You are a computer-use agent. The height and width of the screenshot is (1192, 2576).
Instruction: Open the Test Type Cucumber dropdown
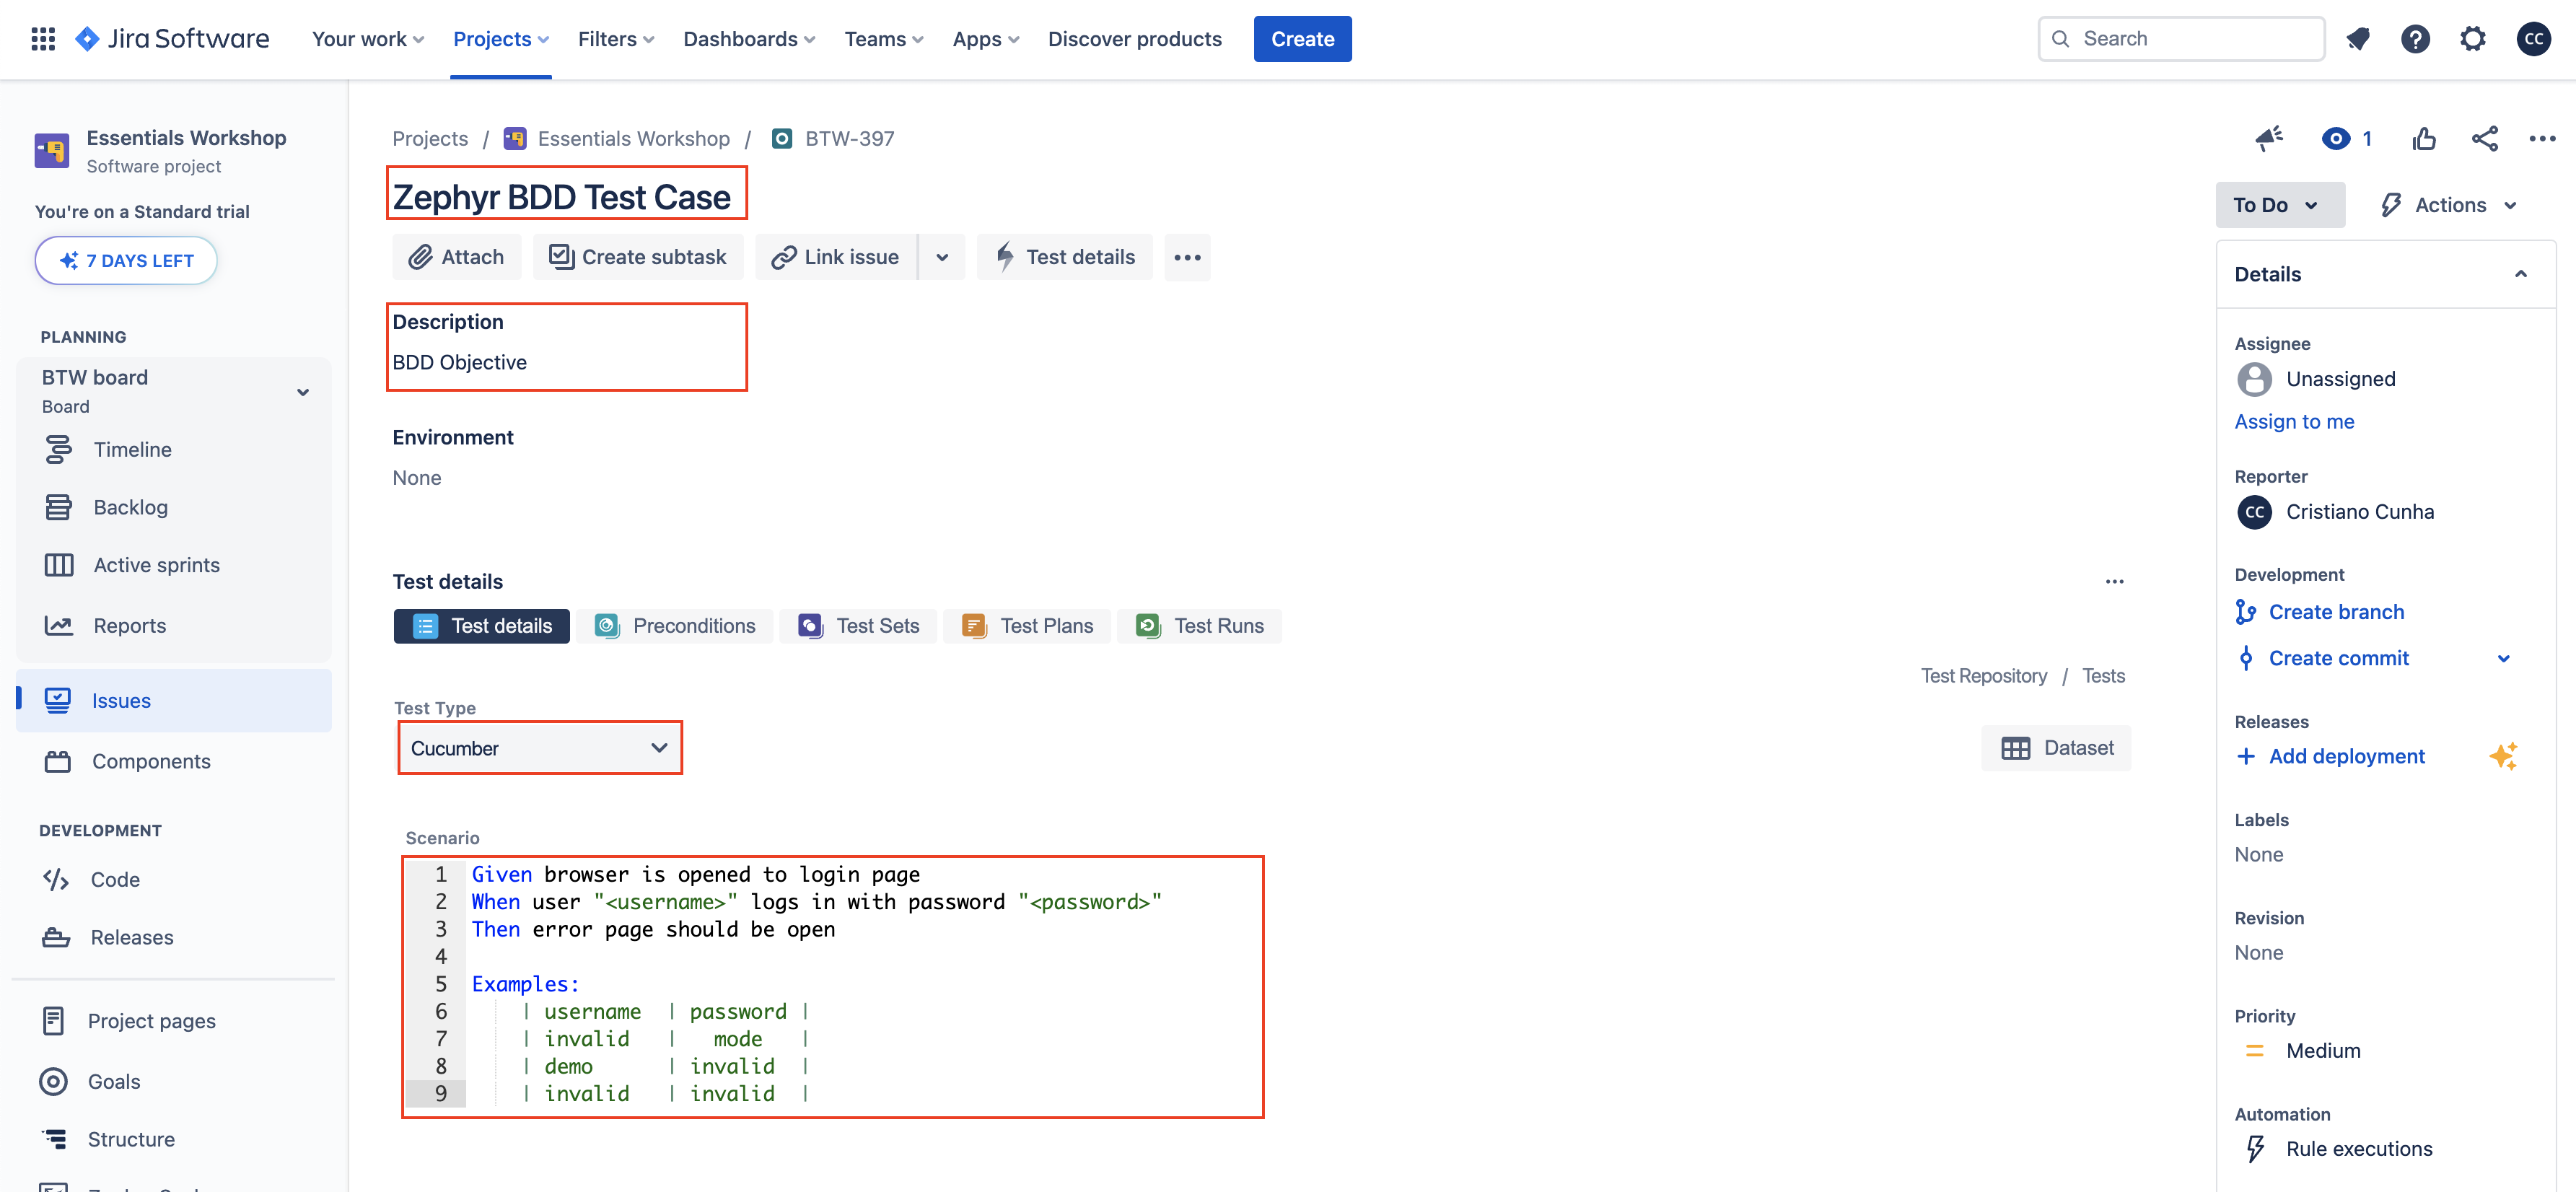pos(540,749)
